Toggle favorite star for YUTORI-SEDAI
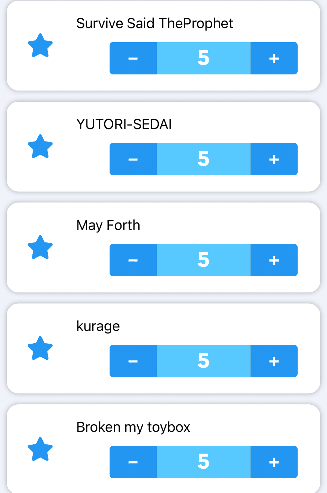The image size is (327, 493). [x=40, y=147]
